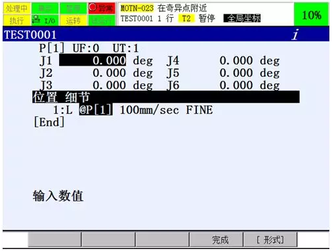The image size is (332, 251).
Task: Select the highlighted @P[1] position
Action: click(96, 110)
